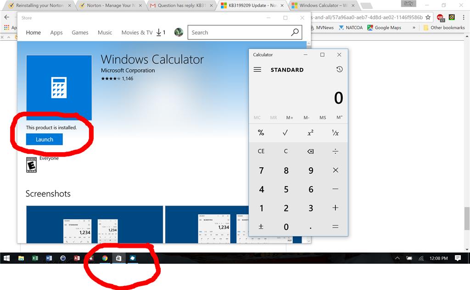Image resolution: width=470 pixels, height=290 pixels.
Task: Click the M- memory subtract key
Action: (306, 118)
